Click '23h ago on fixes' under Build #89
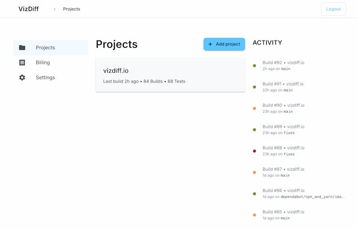The height and width of the screenshot is (229, 358). [279, 133]
